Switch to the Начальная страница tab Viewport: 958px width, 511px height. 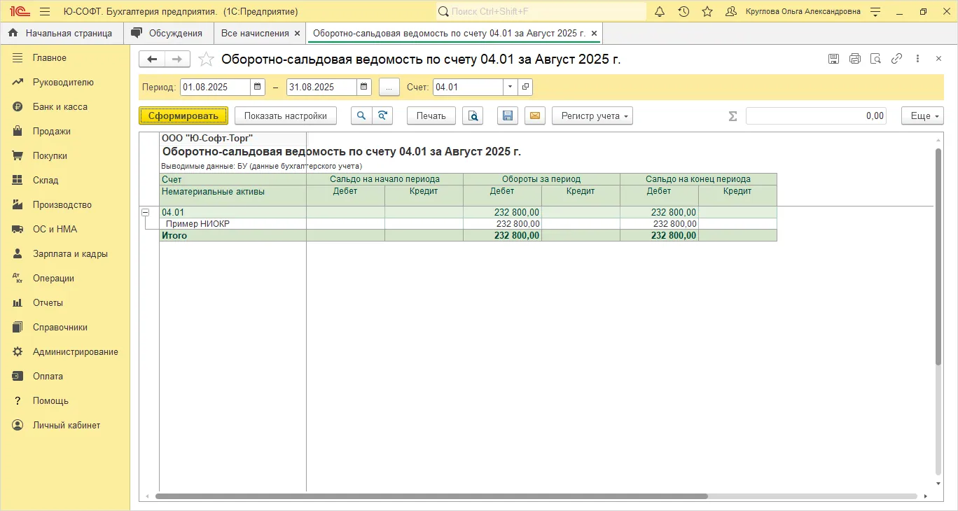(62, 33)
